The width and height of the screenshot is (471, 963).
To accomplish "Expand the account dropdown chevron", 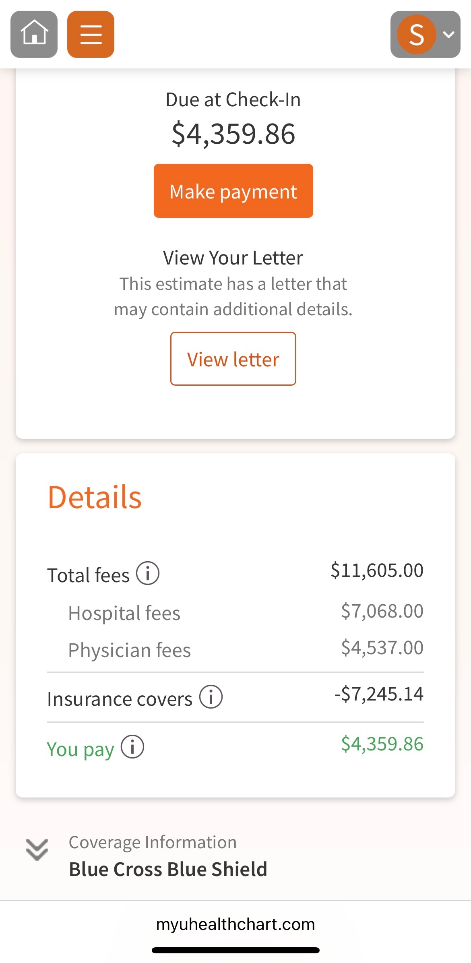I will pos(448,34).
